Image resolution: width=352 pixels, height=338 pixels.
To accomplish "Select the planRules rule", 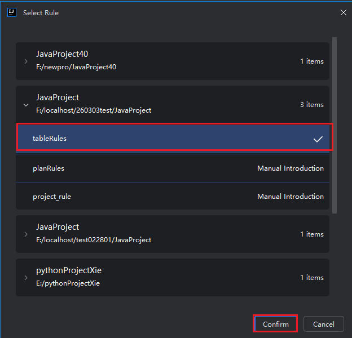I will (x=49, y=168).
